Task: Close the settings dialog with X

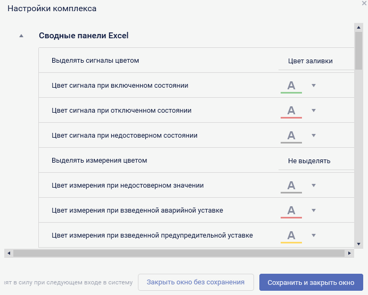Action: pos(364,3)
